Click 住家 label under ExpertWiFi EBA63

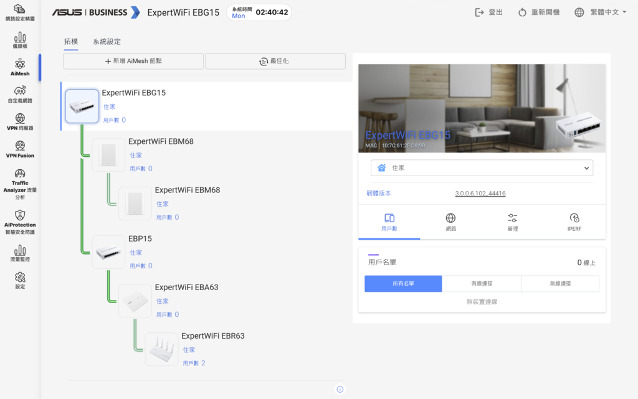point(163,301)
